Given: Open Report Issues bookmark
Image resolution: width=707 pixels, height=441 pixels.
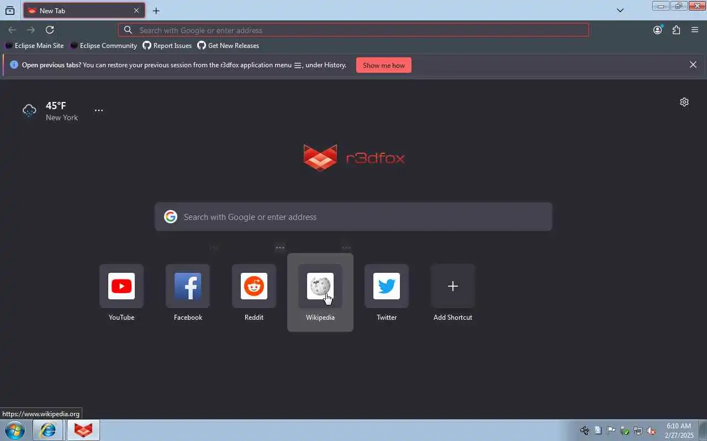Looking at the screenshot, I should click(167, 46).
